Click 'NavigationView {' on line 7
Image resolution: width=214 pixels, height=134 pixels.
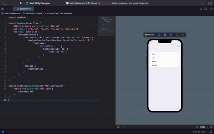pos(28,35)
